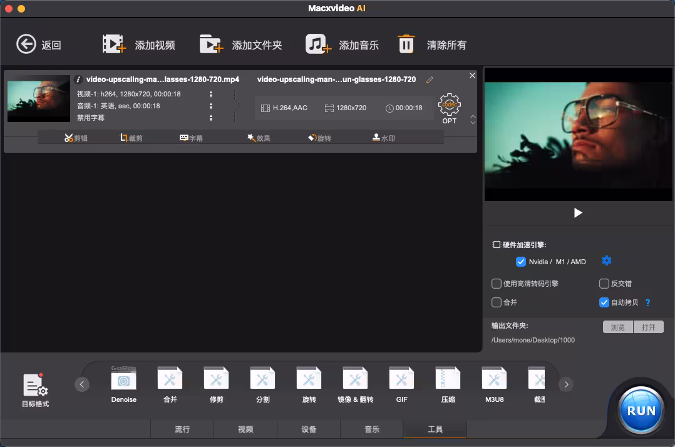Show video info with the i icon
This screenshot has width=675, height=447.
coord(78,80)
